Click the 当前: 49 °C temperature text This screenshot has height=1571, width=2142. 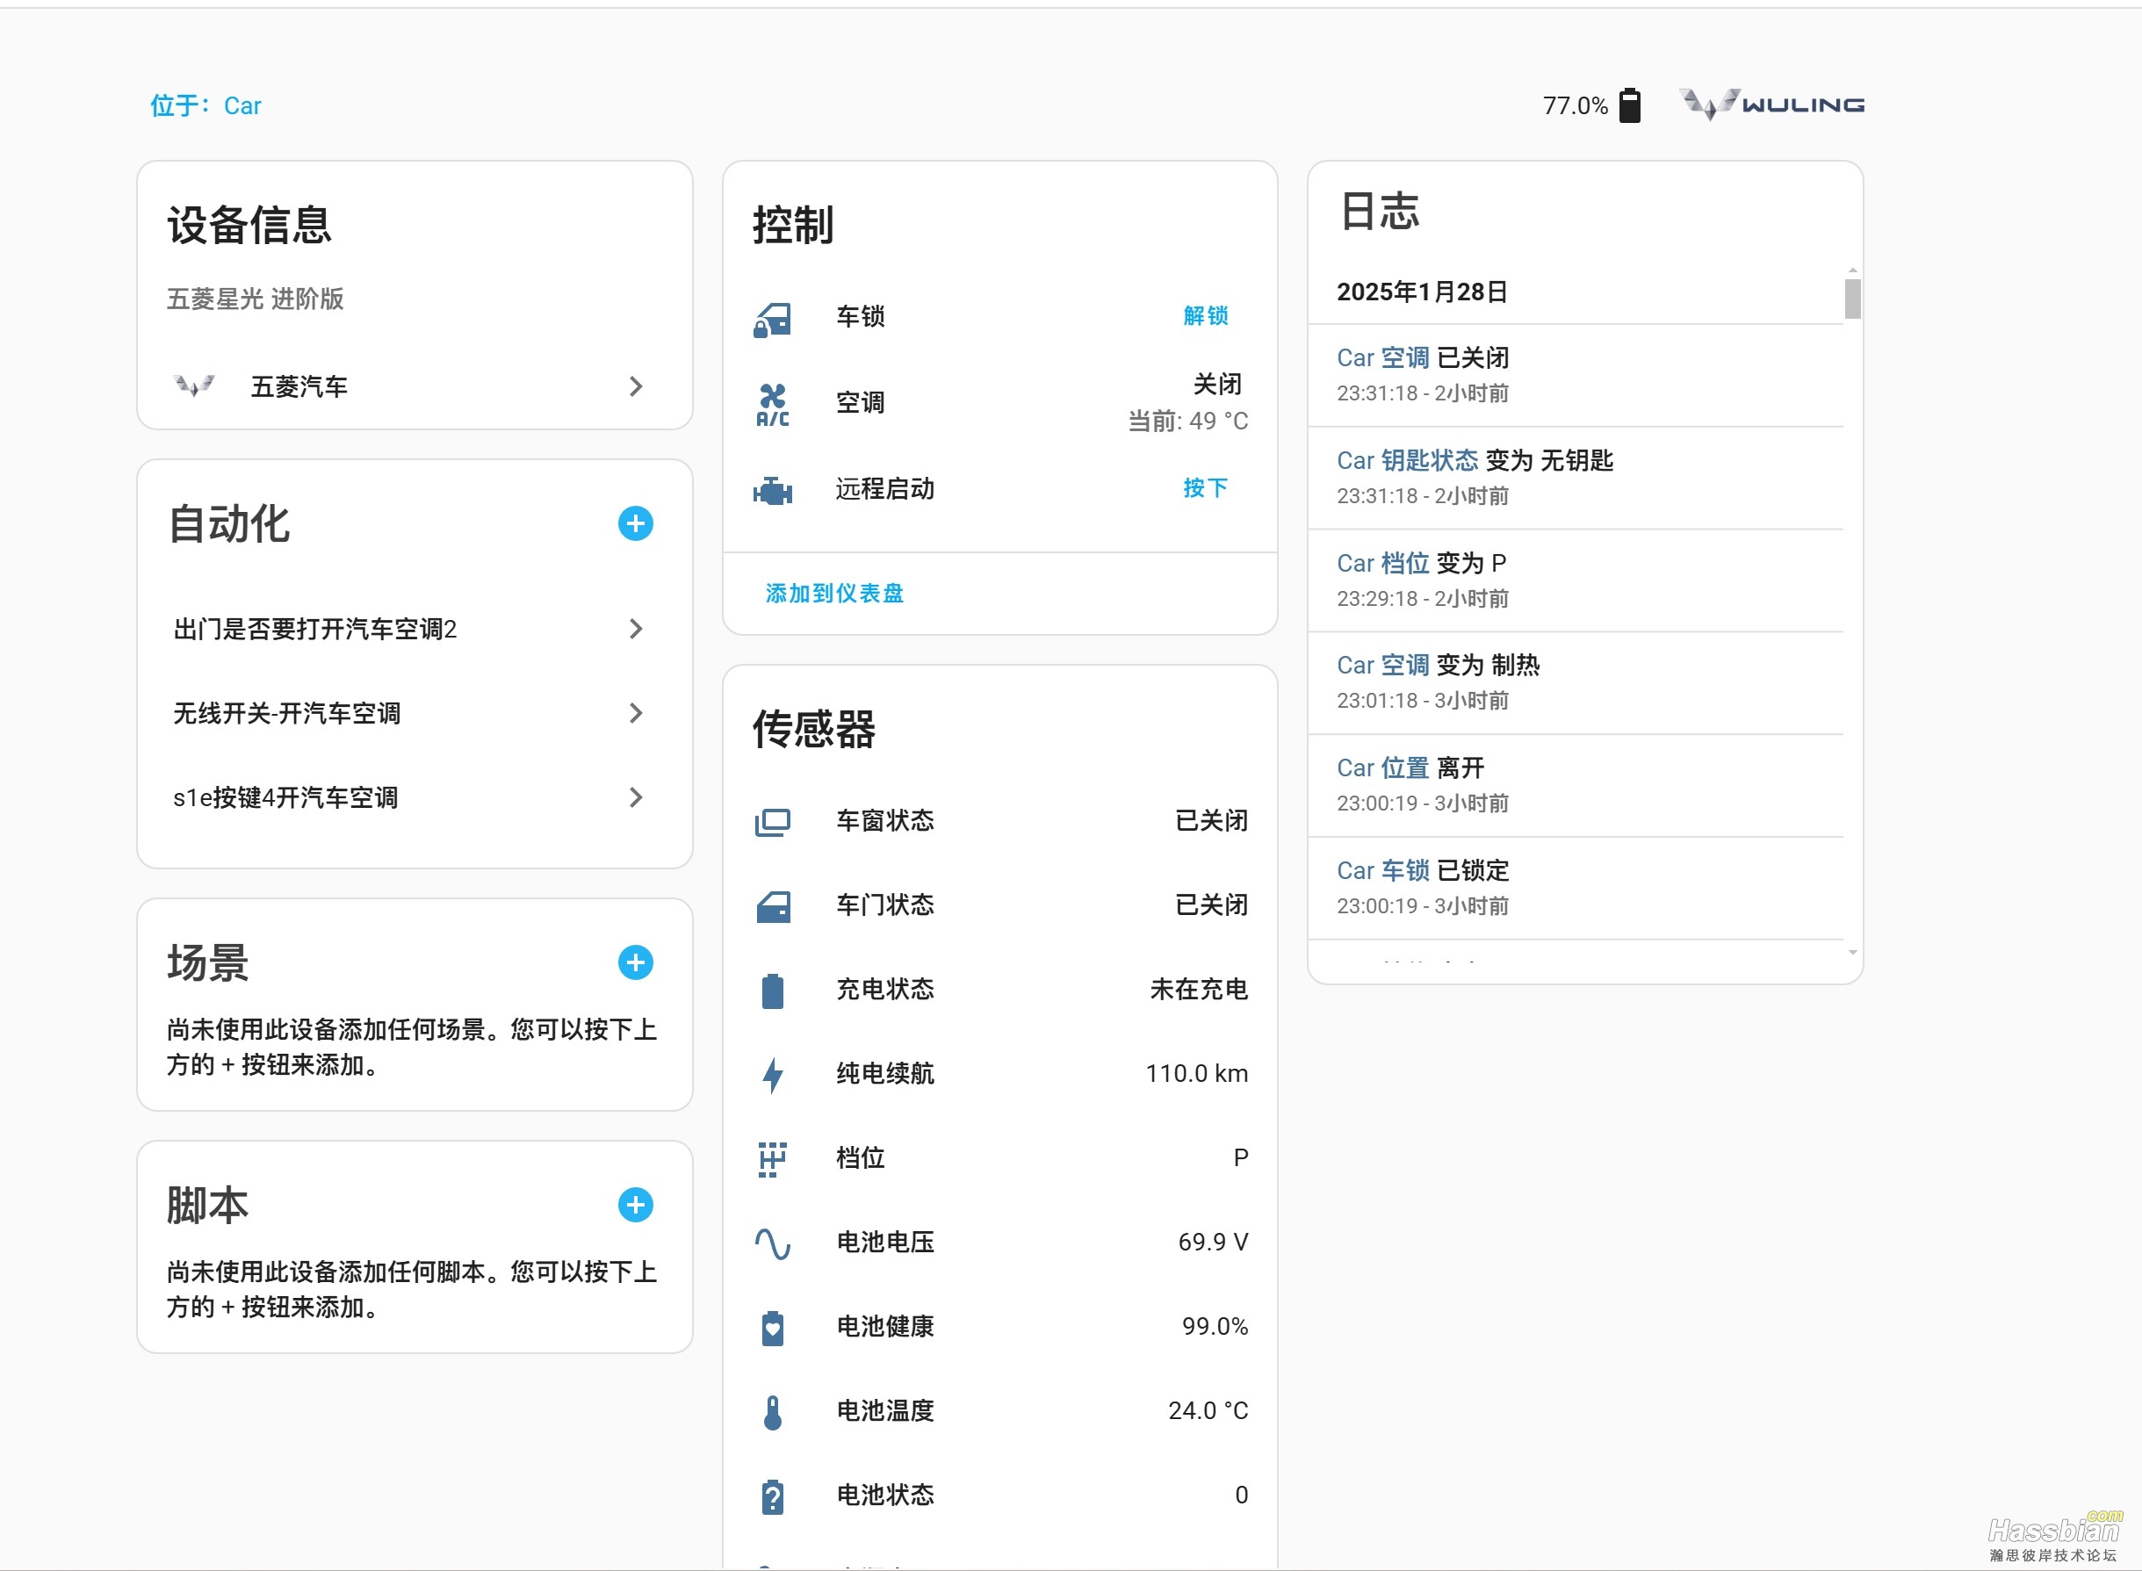[x=1187, y=422]
